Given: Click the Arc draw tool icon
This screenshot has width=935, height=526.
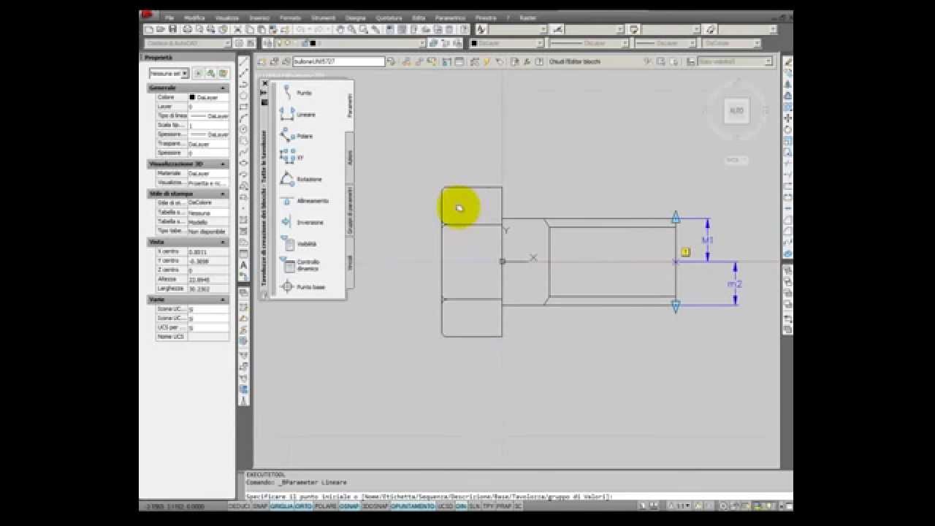Looking at the screenshot, I should coord(244,118).
